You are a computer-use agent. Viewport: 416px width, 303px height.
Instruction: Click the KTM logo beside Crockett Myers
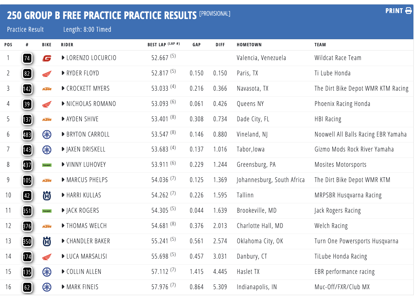click(x=47, y=89)
